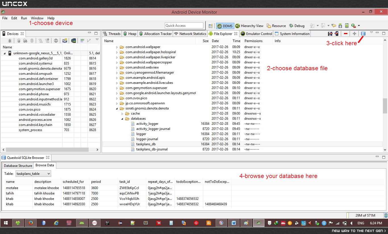Click the Android SDK Manager toolbar icon
Screen dimensions: 388x234
340,26
